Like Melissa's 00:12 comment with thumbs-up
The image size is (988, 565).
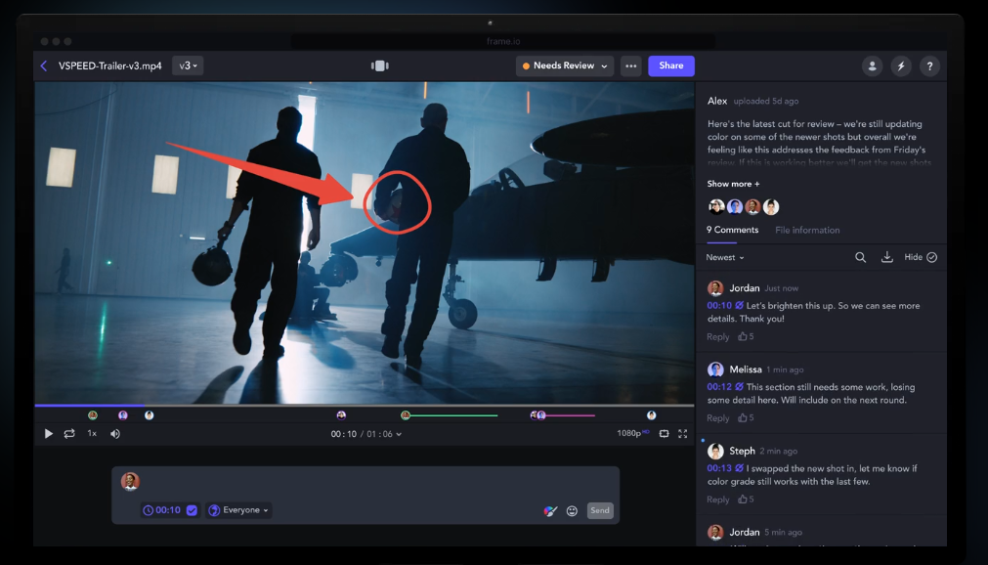(743, 418)
